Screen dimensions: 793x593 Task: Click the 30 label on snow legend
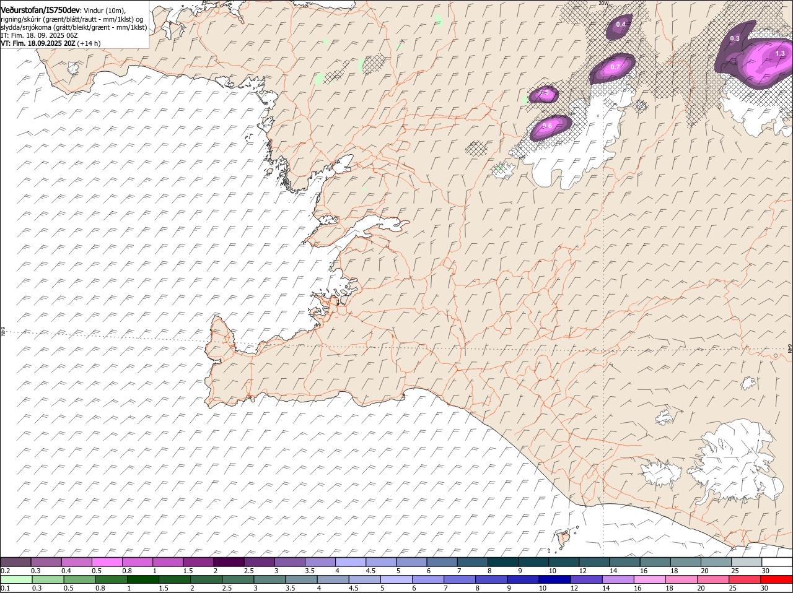click(x=766, y=571)
